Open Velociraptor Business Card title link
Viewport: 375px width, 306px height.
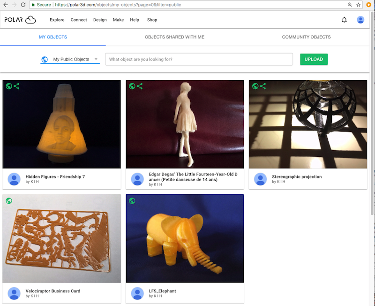click(x=53, y=291)
